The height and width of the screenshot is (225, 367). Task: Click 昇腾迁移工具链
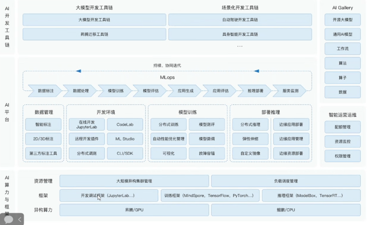tap(94, 34)
